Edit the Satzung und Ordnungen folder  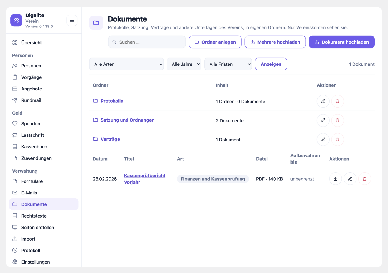pyautogui.click(x=323, y=120)
